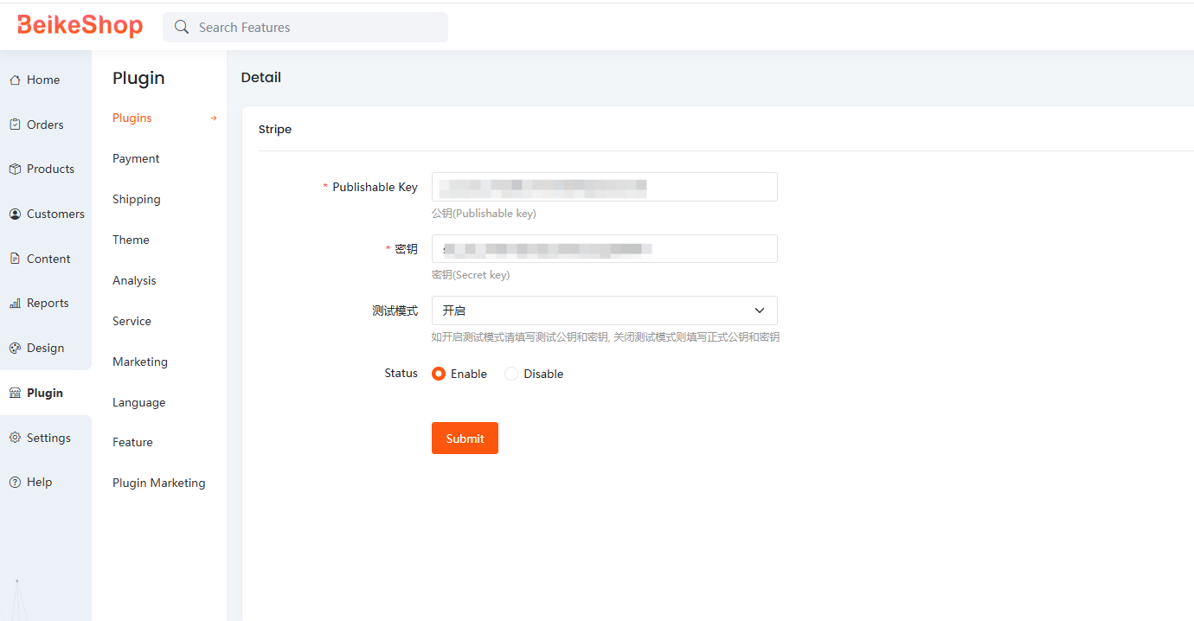Click the Home house icon
Screen dimensions: 1194x621
(15, 80)
